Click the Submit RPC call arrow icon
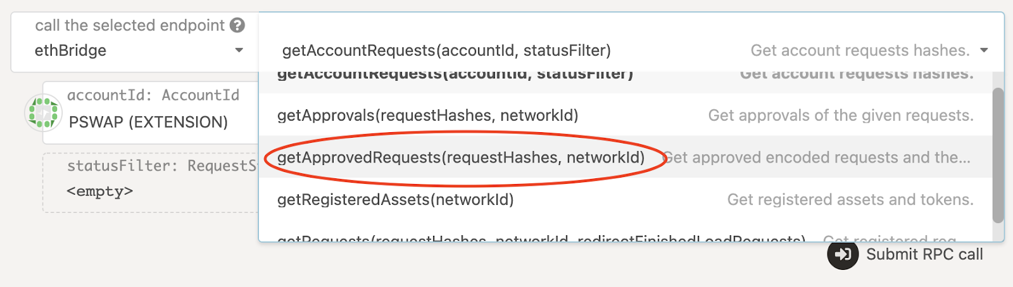1013x287 pixels. pyautogui.click(x=843, y=254)
